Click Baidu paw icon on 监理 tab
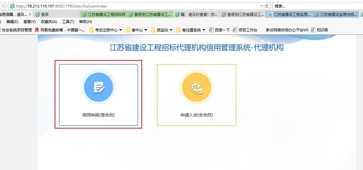 270,15
